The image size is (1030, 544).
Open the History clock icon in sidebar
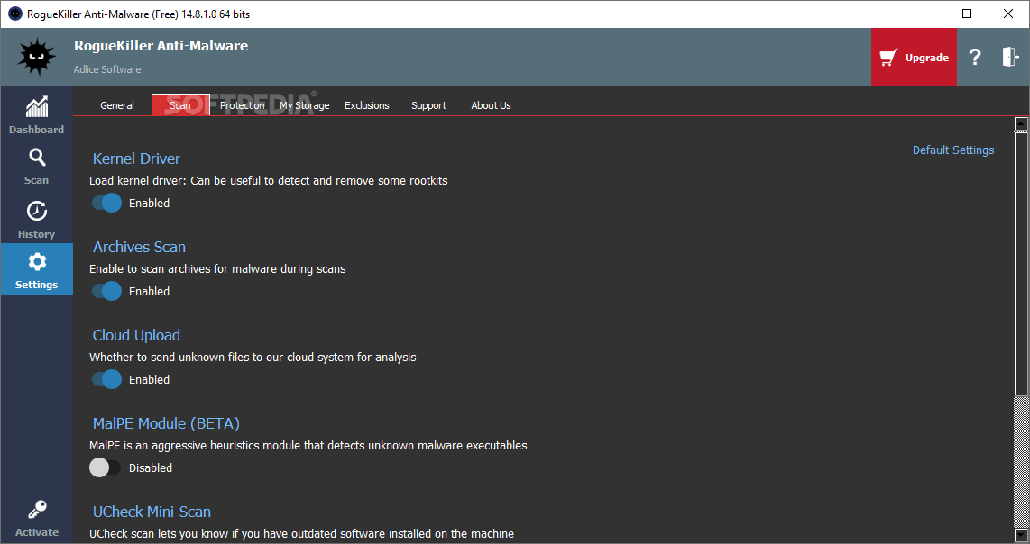click(37, 212)
